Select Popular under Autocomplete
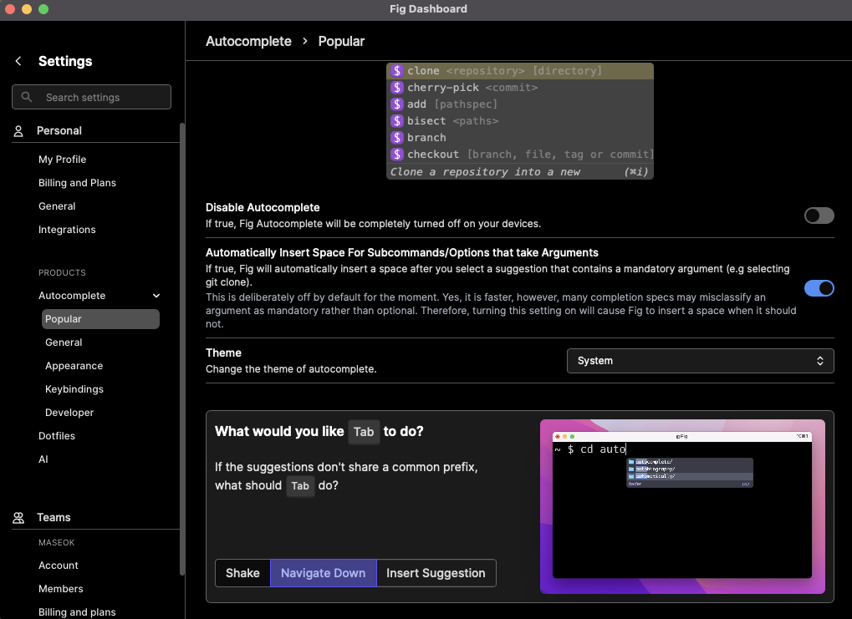The height and width of the screenshot is (619, 852). tap(100, 319)
